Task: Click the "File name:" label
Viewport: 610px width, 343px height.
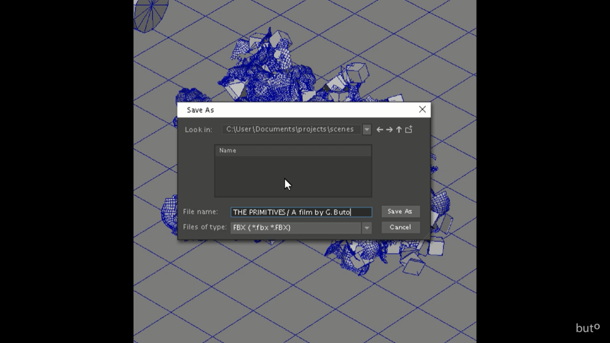Action: pos(200,212)
